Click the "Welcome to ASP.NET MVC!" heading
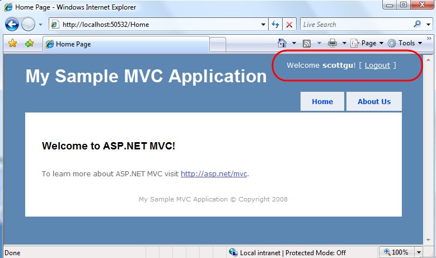This screenshot has width=436, height=258. pyautogui.click(x=109, y=146)
